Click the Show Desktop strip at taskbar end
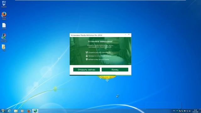The width and height of the screenshot is (201, 113). coord(200,111)
